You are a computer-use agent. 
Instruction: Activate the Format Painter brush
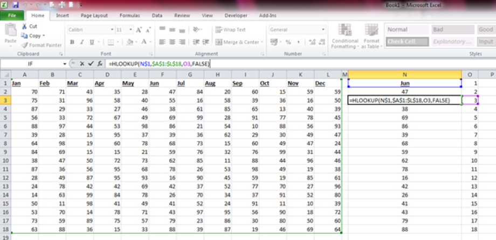click(25, 45)
